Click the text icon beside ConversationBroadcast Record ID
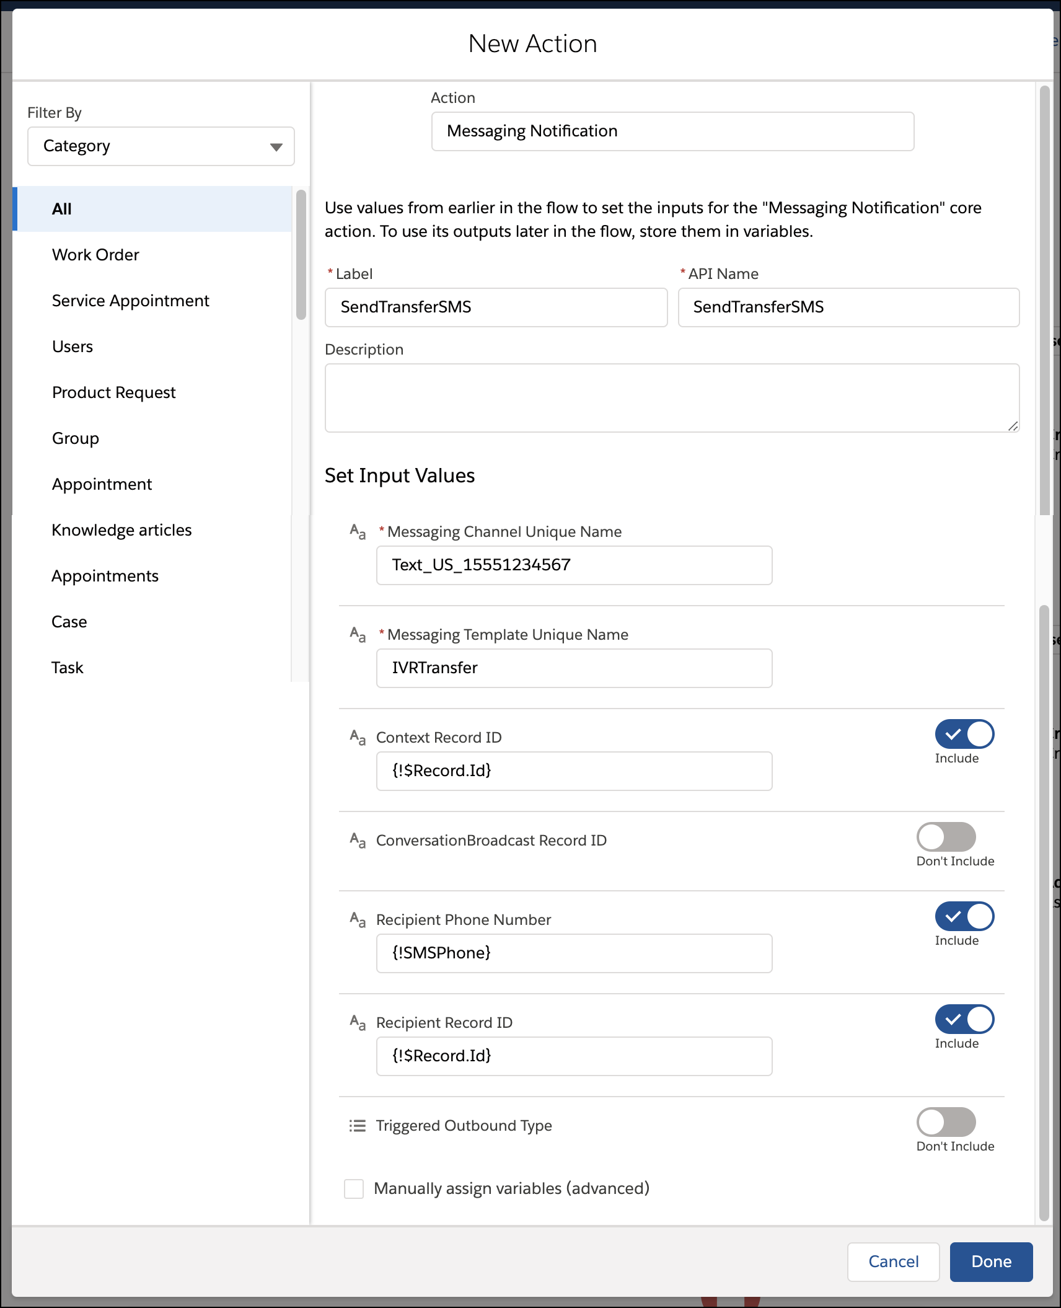 click(x=358, y=841)
